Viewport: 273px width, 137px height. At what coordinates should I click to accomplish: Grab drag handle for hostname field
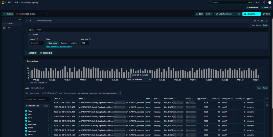(49, 124)
